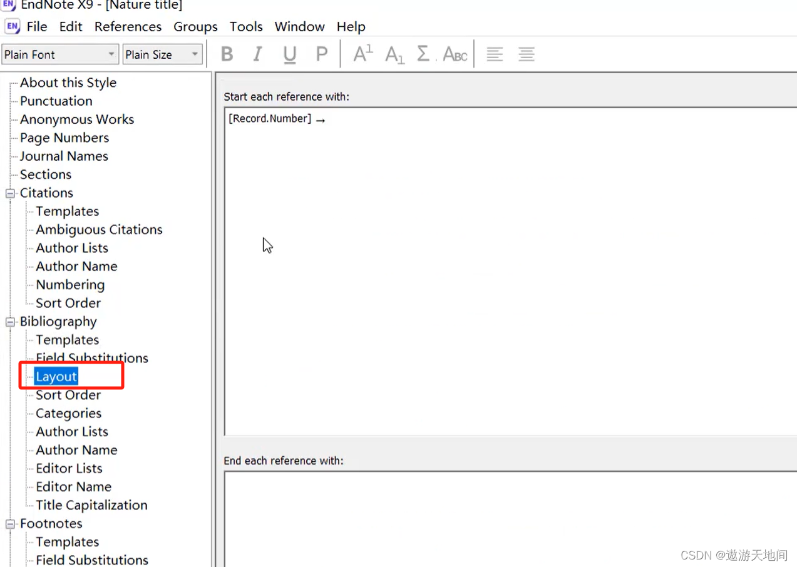Image resolution: width=797 pixels, height=567 pixels.
Task: Open Categories under Bibliography
Action: [x=68, y=414]
